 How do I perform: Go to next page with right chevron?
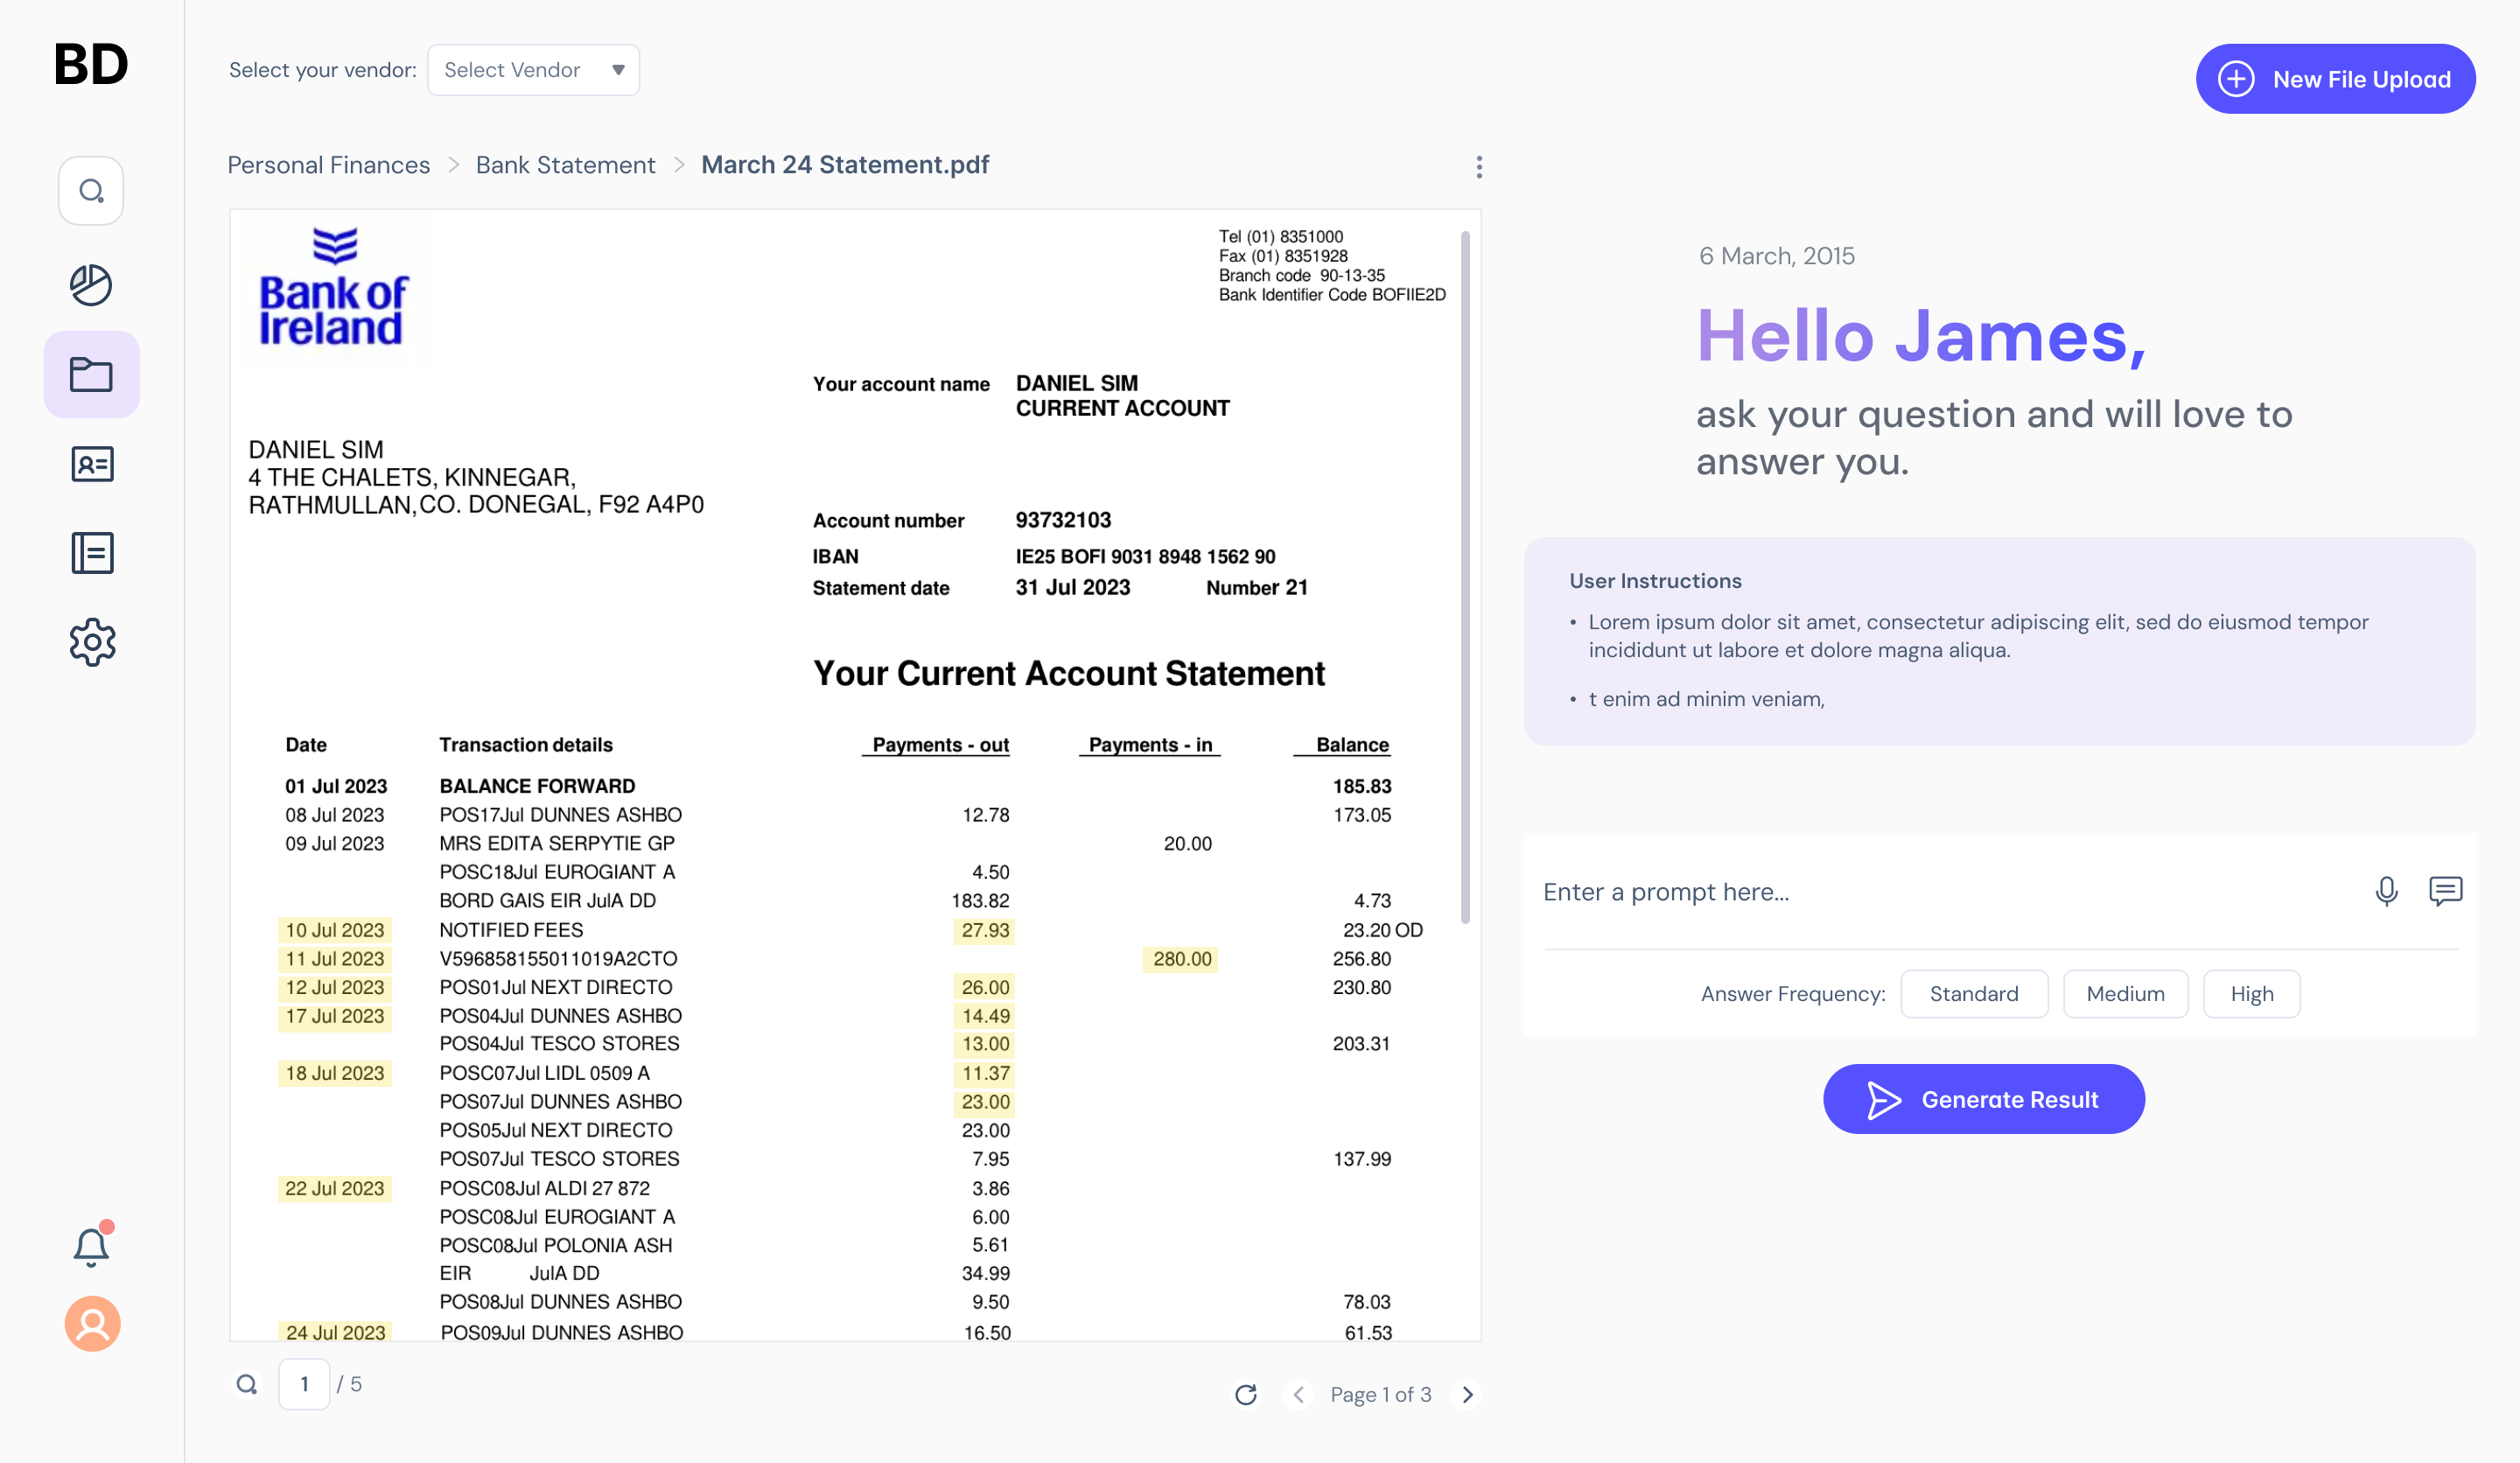pyautogui.click(x=1467, y=1394)
